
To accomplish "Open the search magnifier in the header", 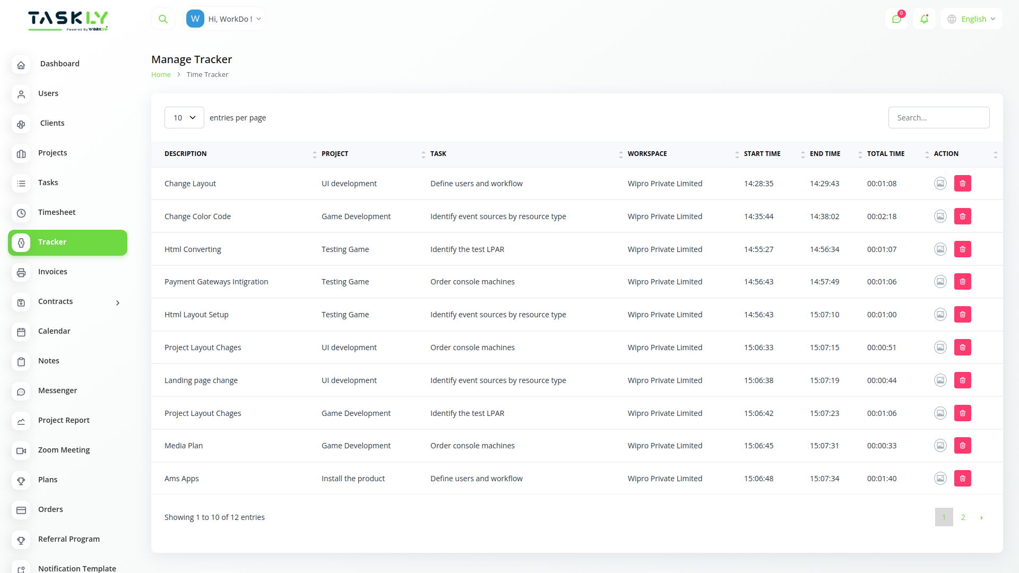I will pyautogui.click(x=163, y=18).
